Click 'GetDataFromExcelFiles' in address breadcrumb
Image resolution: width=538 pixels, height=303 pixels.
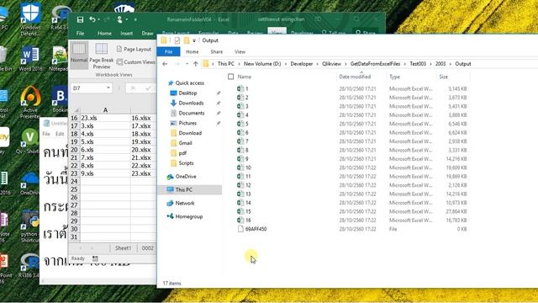376,64
